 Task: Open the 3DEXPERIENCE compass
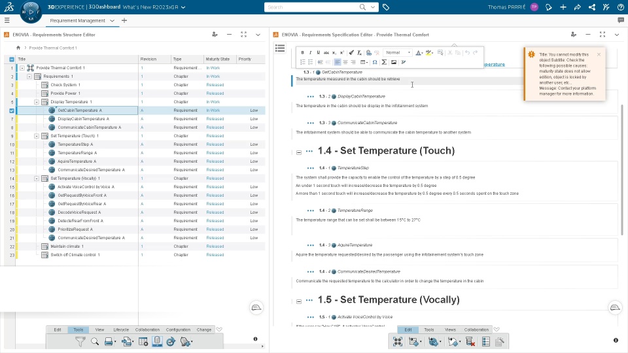pyautogui.click(x=31, y=12)
